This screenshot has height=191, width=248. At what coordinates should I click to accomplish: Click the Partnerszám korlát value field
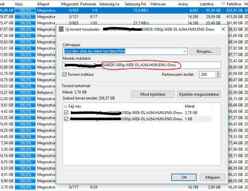pos(207,75)
